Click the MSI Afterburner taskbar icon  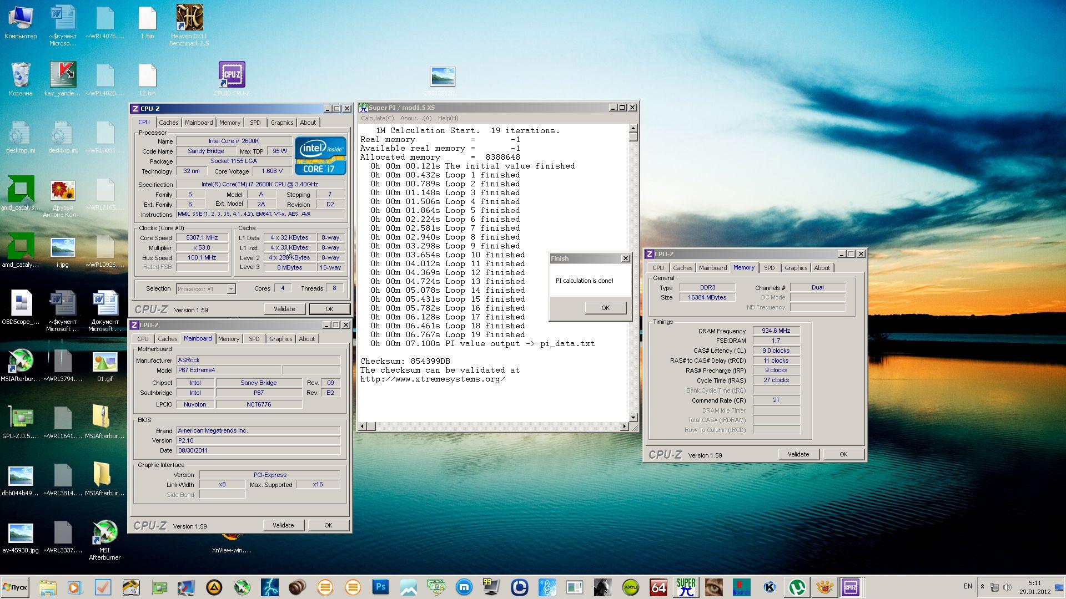click(x=242, y=587)
